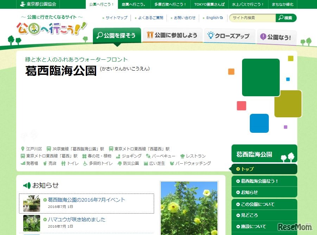Open the お問い合わせ link
The image size is (317, 235).
click(185, 18)
